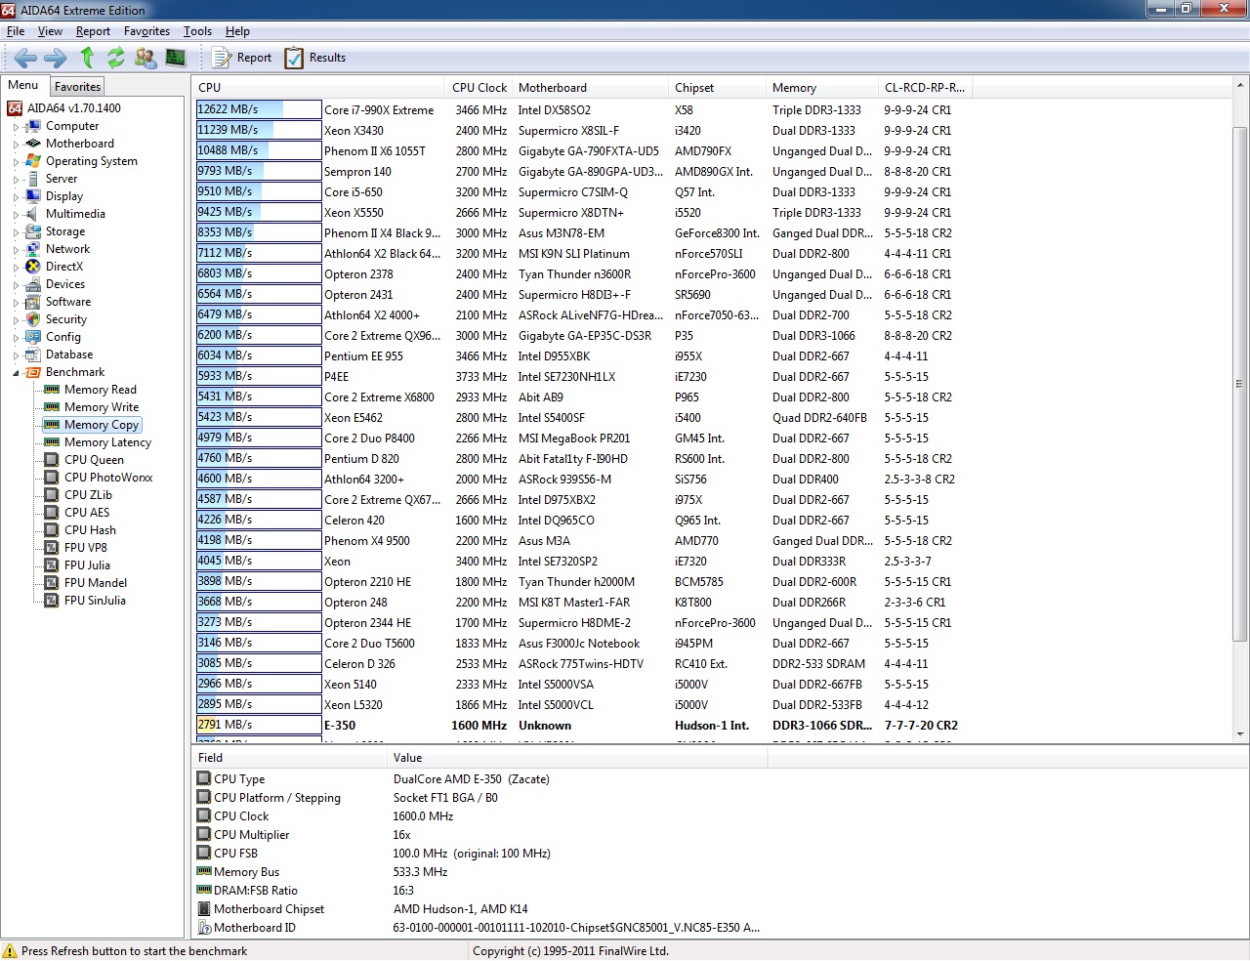
Task: Click the users icon in the toolbar
Action: click(x=146, y=58)
